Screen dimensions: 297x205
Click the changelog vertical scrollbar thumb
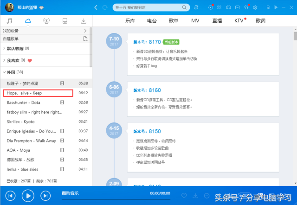pos(295,36)
